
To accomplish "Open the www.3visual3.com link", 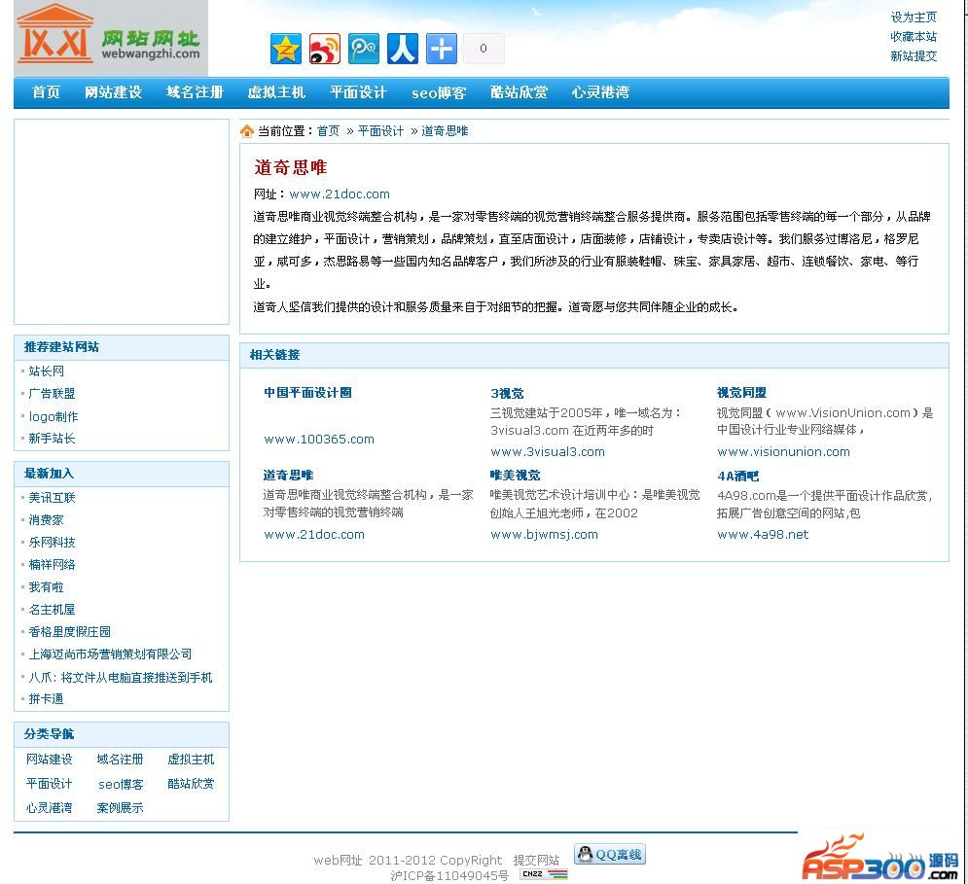I will coord(548,451).
